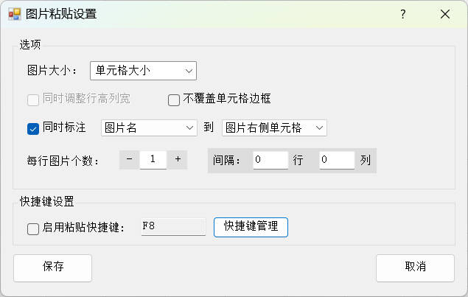This screenshot has width=468, height=297.
Task: Click the dialog app icon in title bar
Action: coord(14,14)
